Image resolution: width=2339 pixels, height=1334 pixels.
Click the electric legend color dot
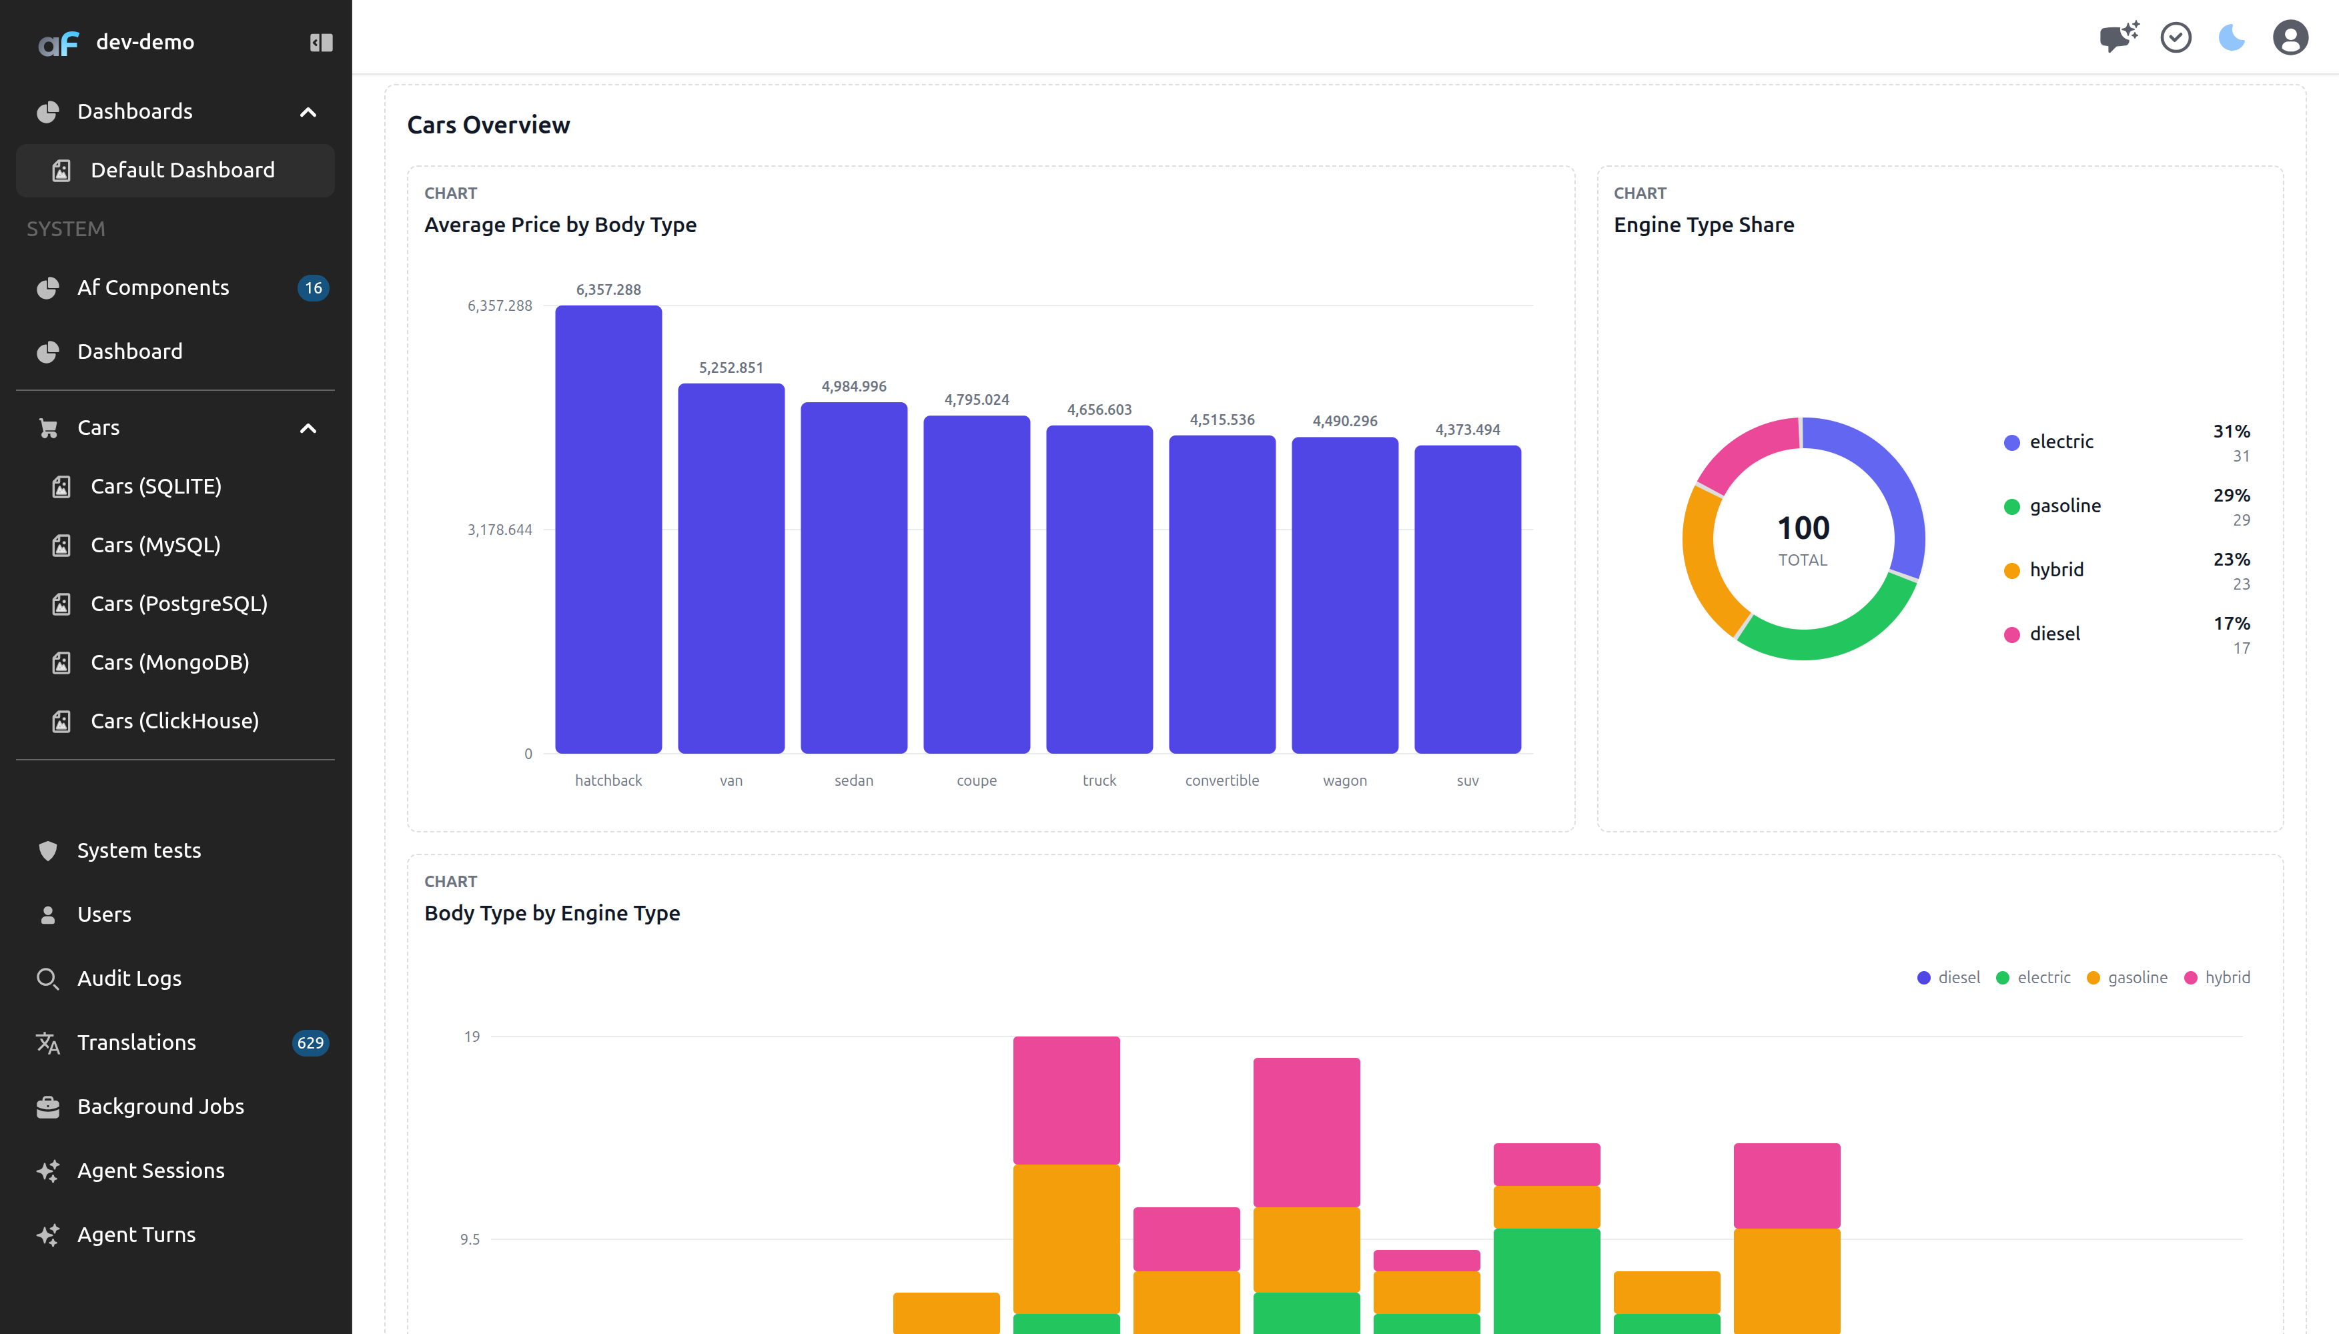[x=2012, y=442]
